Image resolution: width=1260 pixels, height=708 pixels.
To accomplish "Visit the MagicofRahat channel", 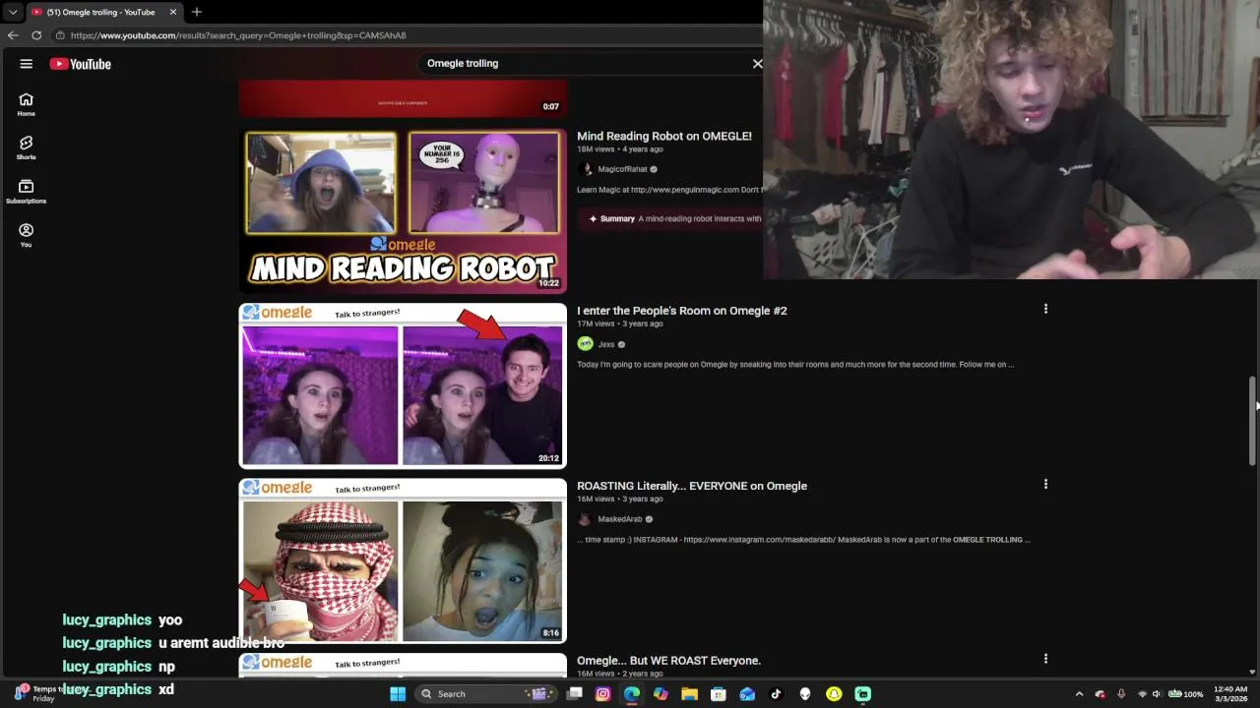I will click(x=622, y=169).
